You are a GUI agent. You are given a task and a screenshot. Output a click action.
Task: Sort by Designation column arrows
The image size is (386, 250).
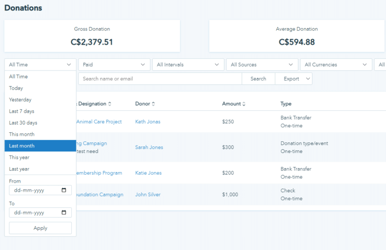[110, 104]
